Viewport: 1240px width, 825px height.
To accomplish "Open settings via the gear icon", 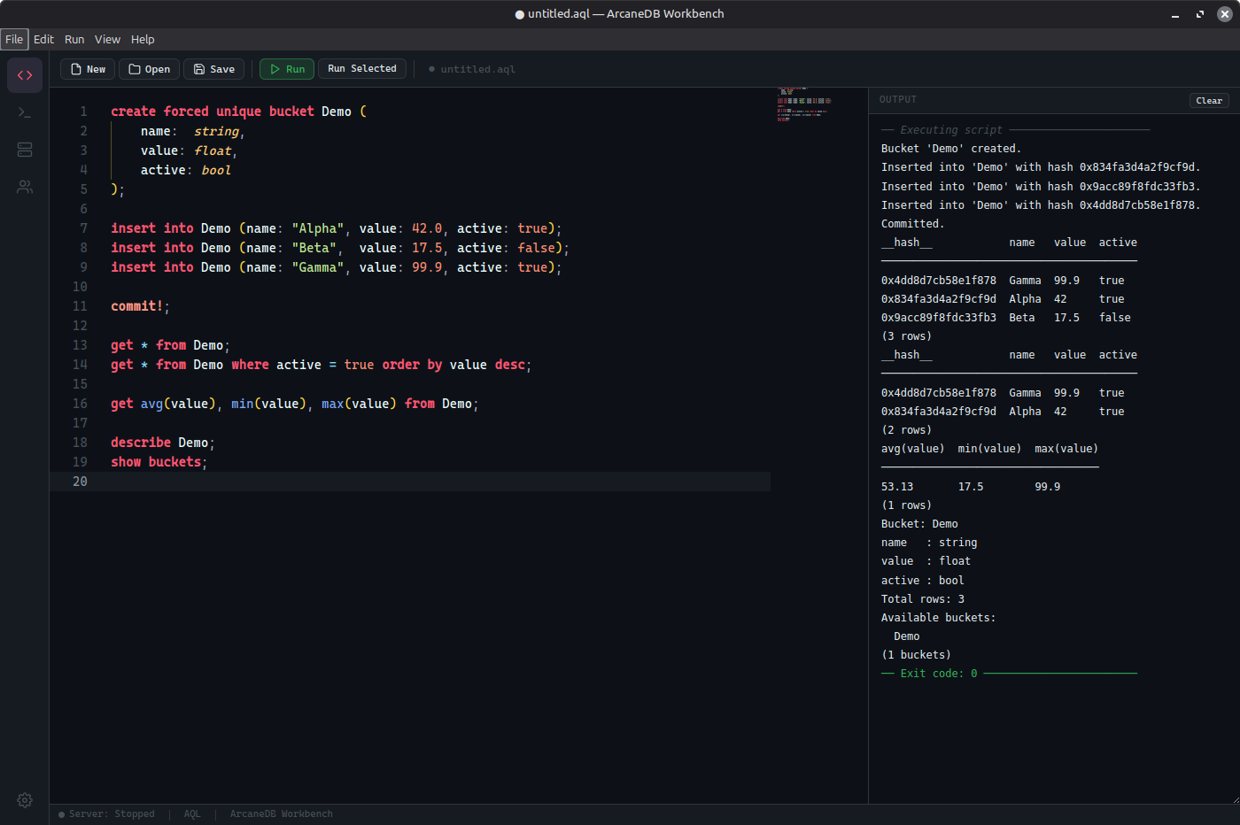I will click(24, 799).
